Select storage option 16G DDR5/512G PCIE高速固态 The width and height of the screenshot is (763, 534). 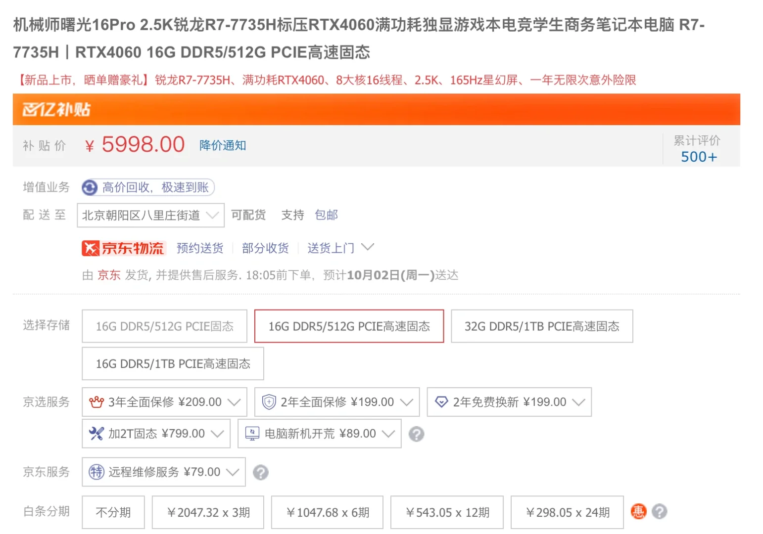(x=349, y=326)
